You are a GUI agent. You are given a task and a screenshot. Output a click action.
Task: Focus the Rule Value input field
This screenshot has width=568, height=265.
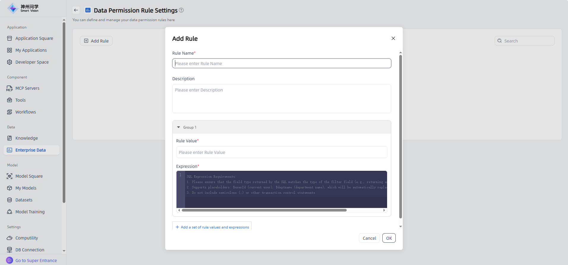click(281, 152)
